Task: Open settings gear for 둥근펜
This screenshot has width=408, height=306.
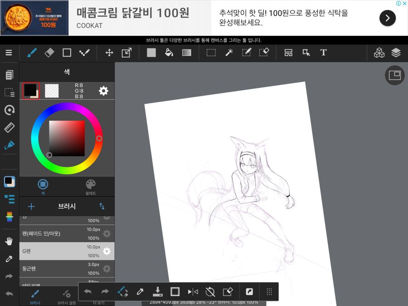Action: click(107, 268)
